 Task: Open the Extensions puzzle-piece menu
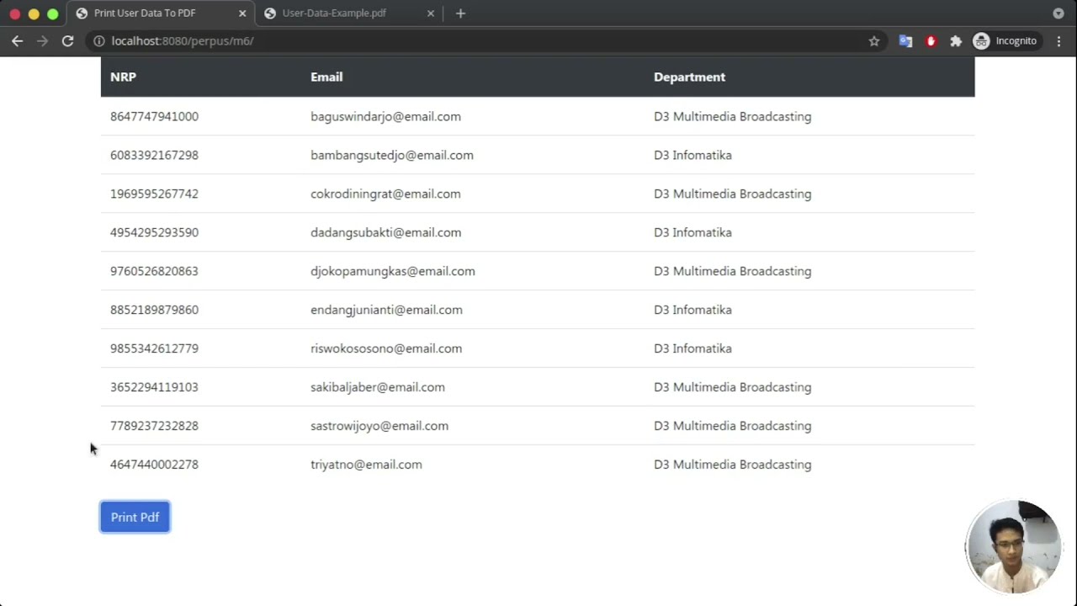956,40
